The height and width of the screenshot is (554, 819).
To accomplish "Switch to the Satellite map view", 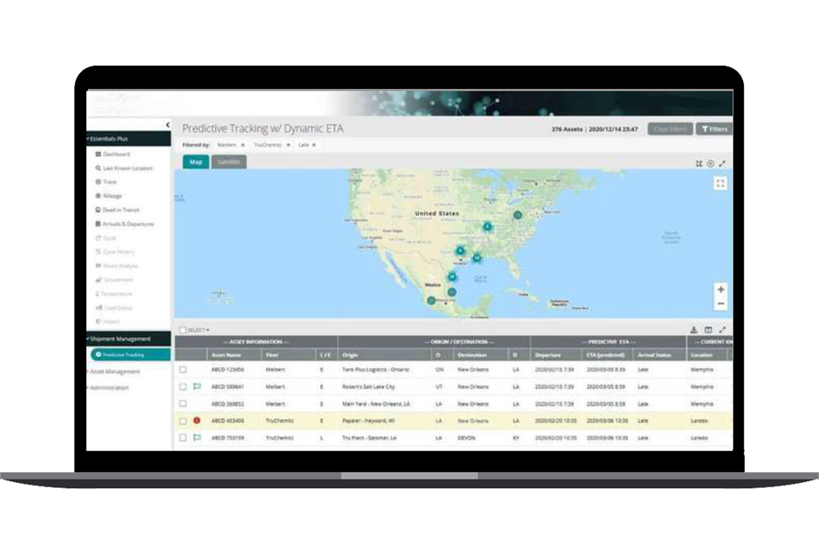I will [x=228, y=162].
